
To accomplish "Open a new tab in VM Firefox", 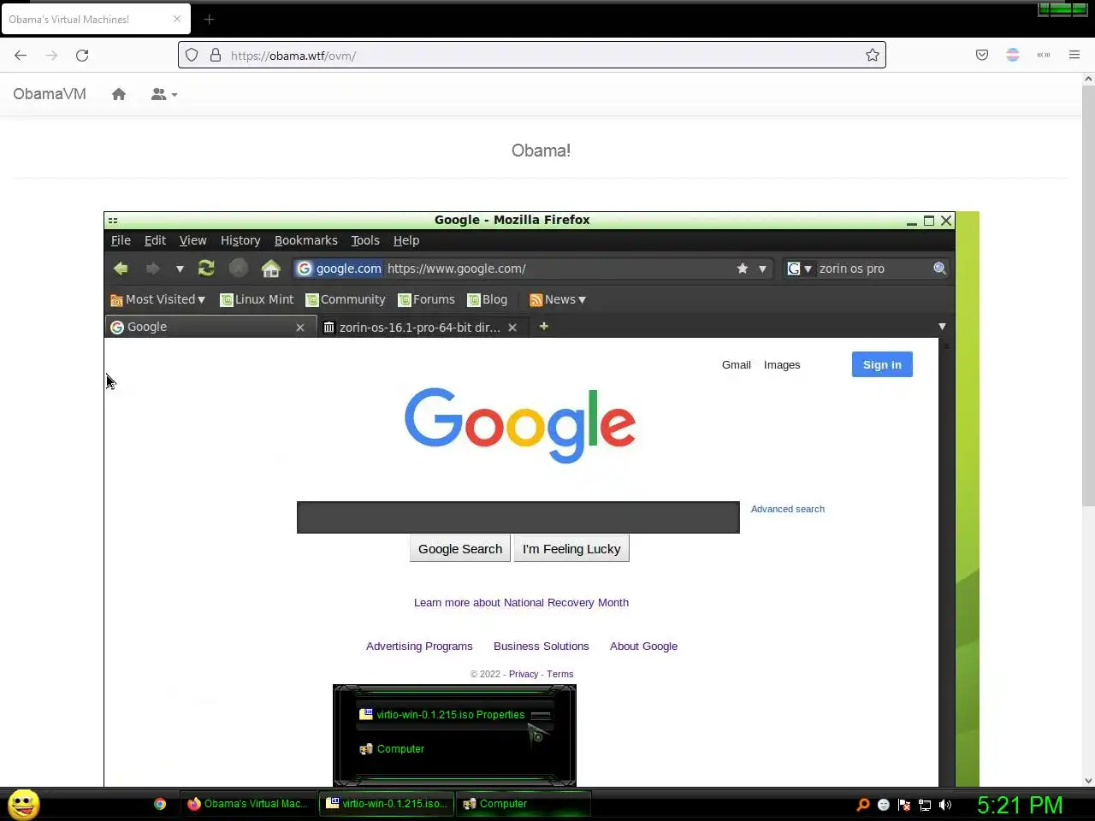I will [543, 326].
